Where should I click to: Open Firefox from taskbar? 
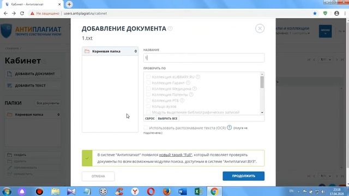click(166, 191)
